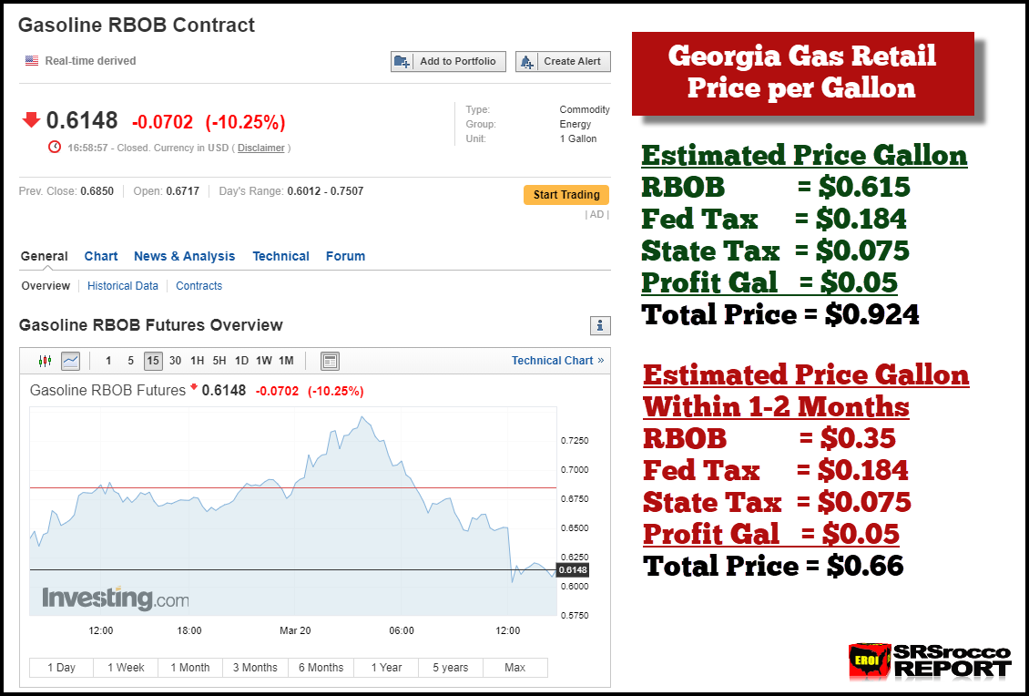The image size is (1029, 696).
Task: Set chart interval to 1H
Action: point(197,361)
